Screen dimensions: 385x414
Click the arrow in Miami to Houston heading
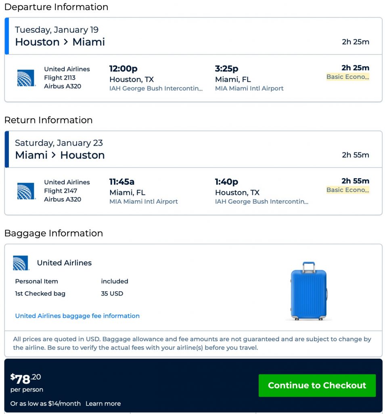tap(54, 155)
